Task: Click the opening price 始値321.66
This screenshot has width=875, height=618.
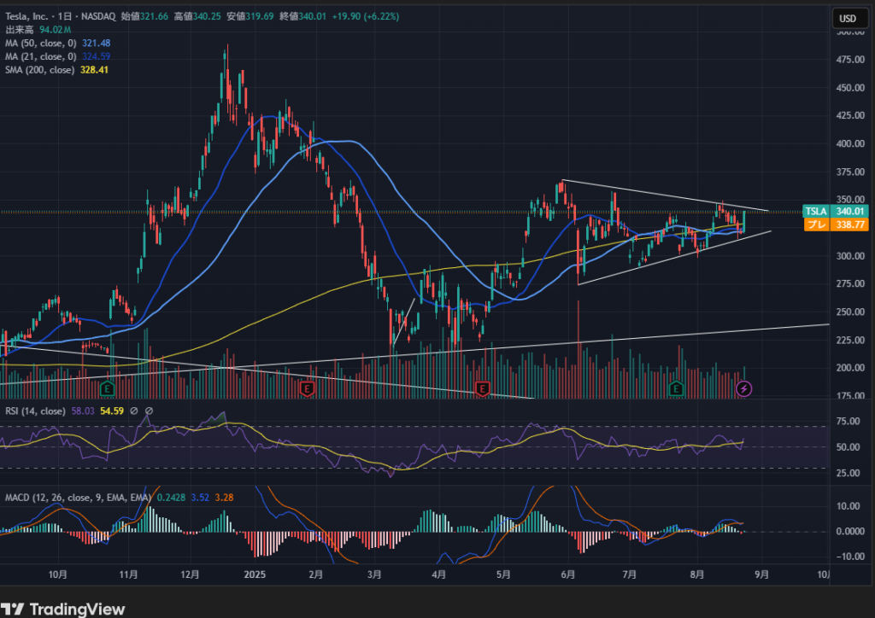Action: pyautogui.click(x=144, y=16)
